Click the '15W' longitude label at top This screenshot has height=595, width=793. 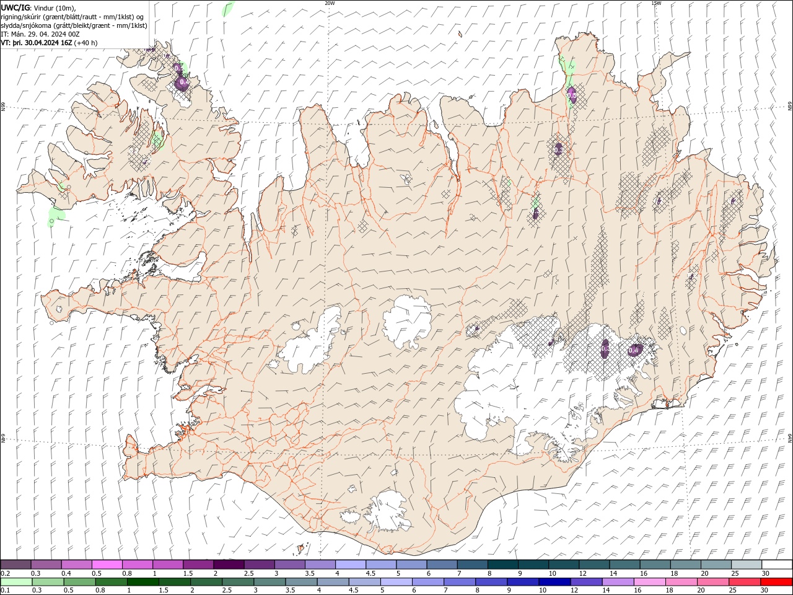(656, 3)
